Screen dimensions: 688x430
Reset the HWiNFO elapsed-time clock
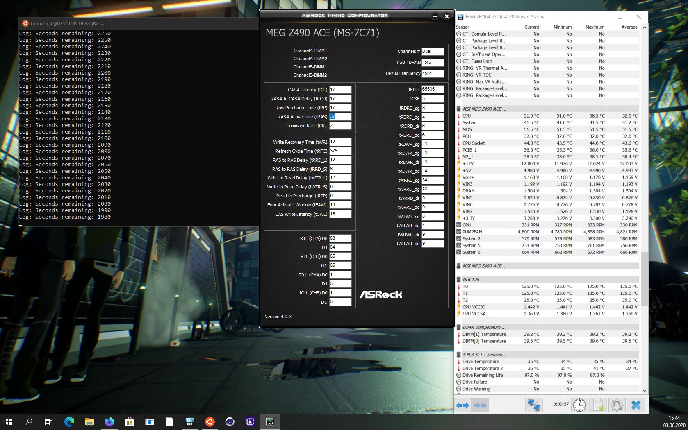point(579,405)
